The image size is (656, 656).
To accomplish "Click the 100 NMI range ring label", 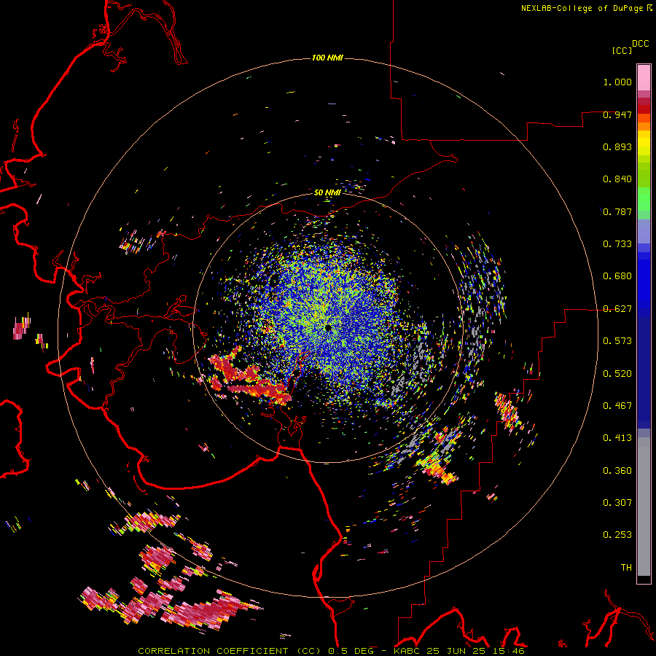I will [327, 58].
